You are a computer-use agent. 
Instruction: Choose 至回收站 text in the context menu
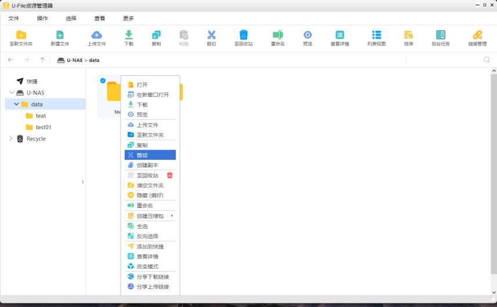(147, 176)
